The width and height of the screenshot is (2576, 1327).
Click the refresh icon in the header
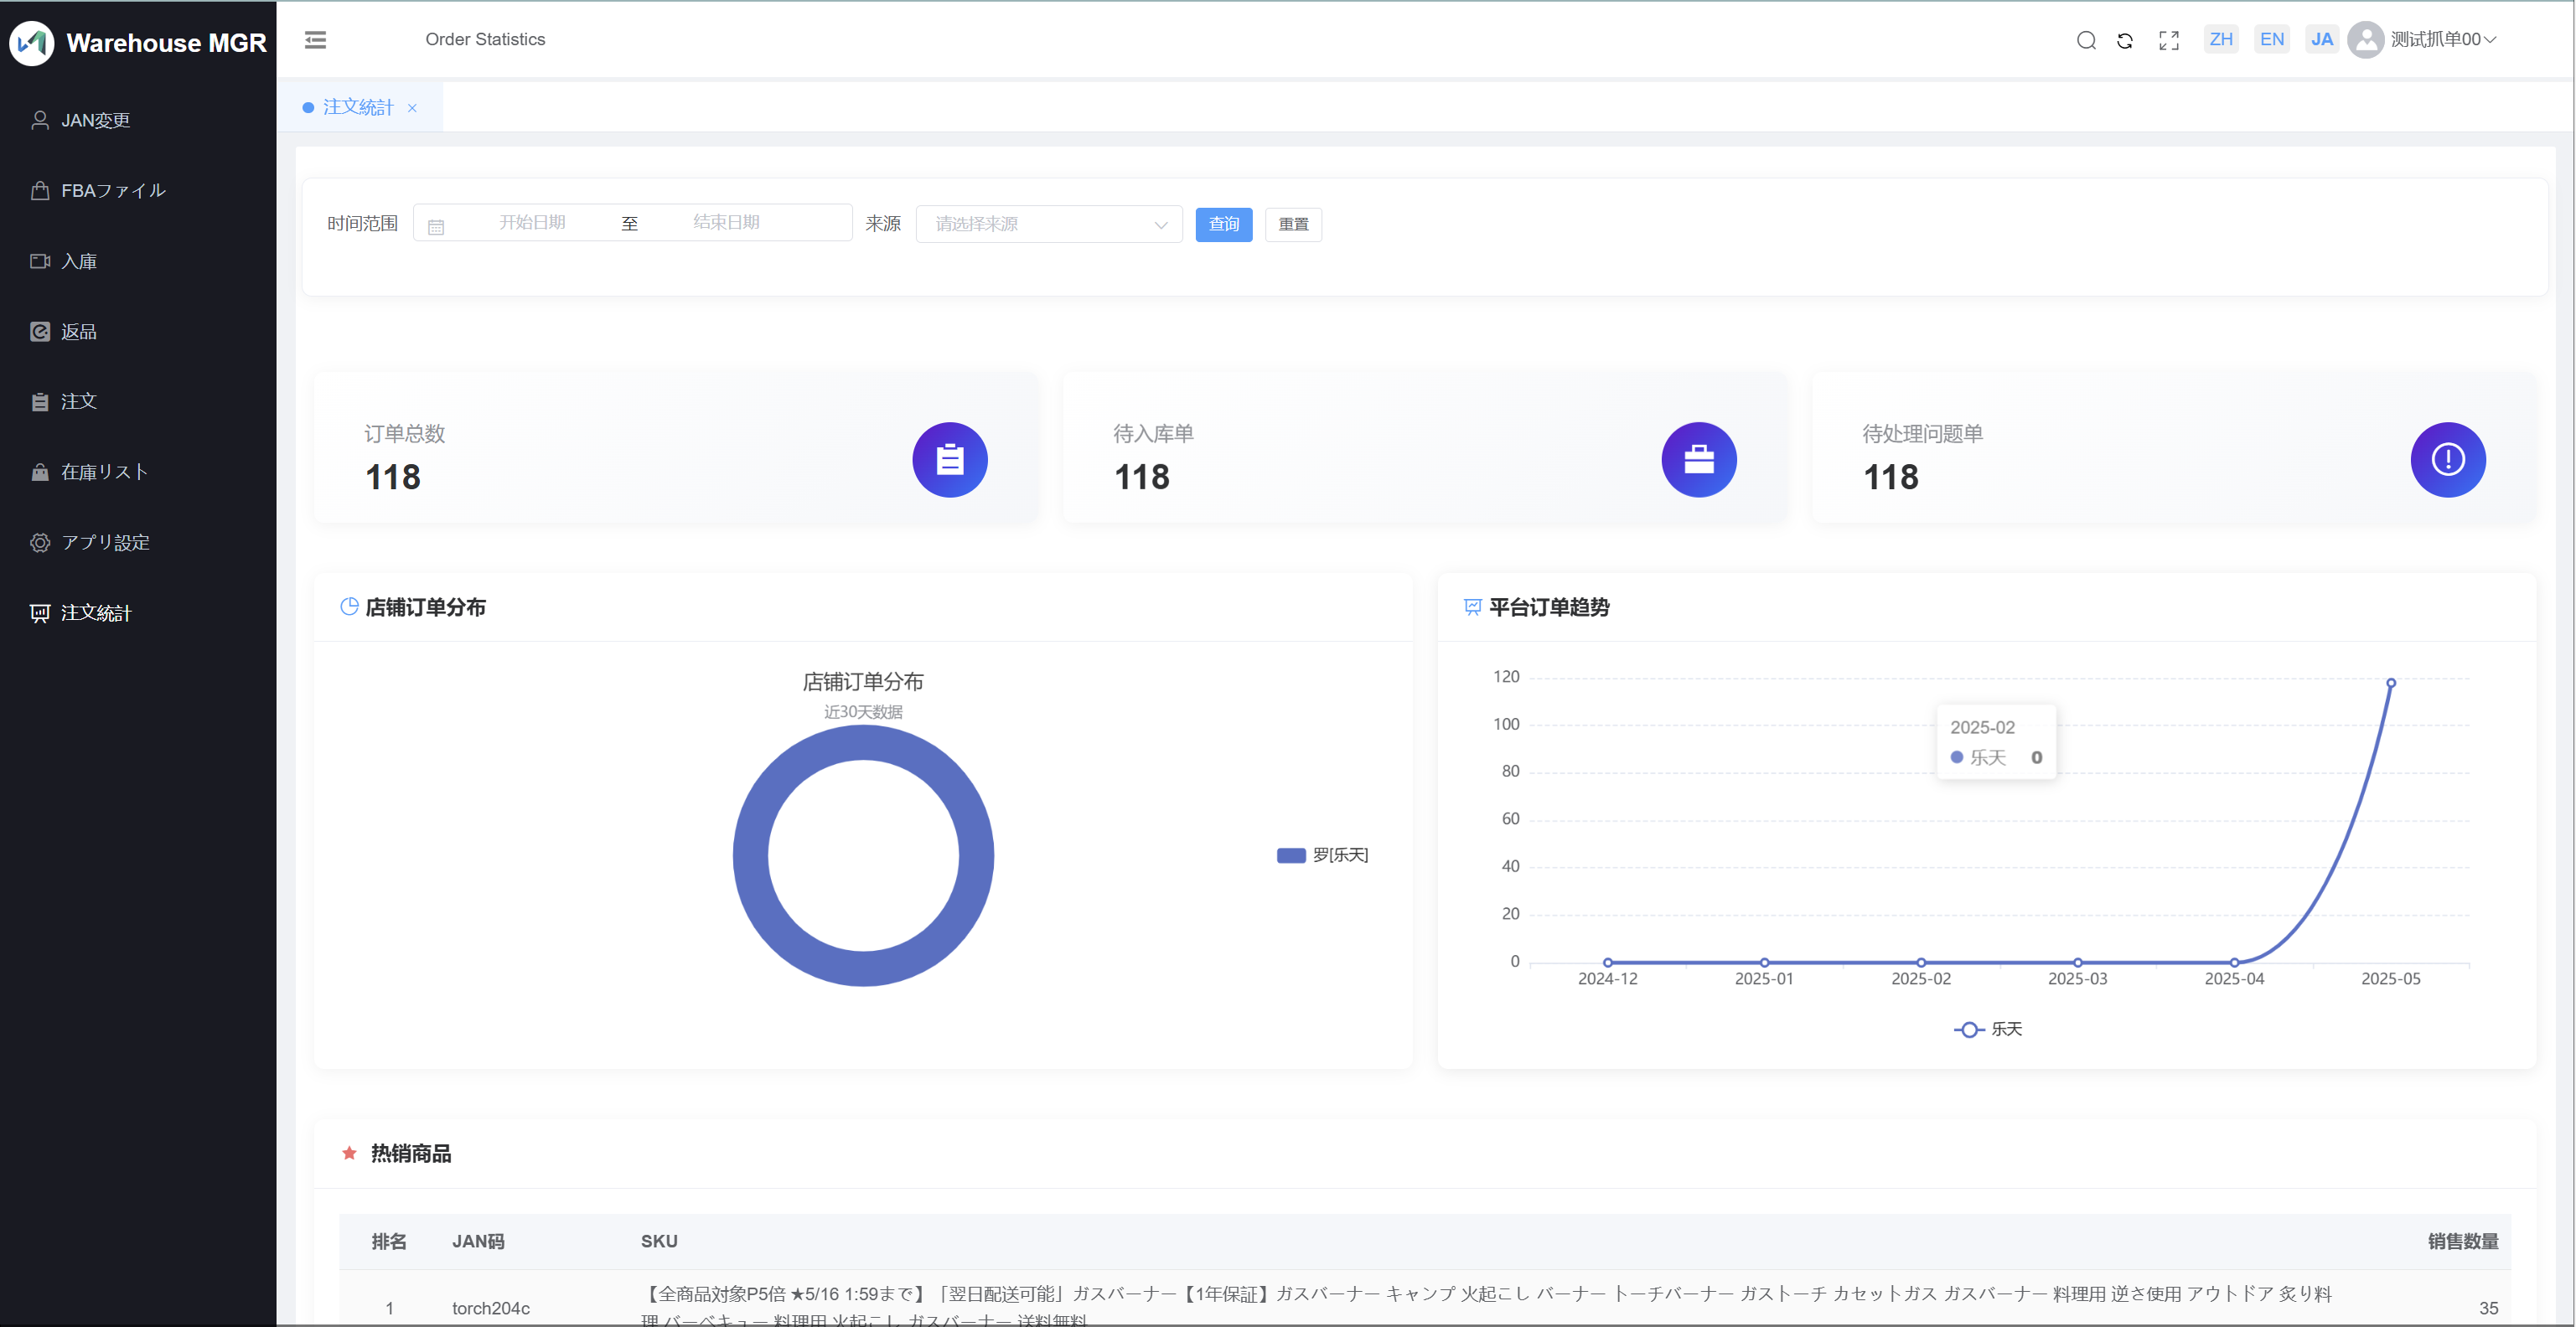(x=2125, y=40)
